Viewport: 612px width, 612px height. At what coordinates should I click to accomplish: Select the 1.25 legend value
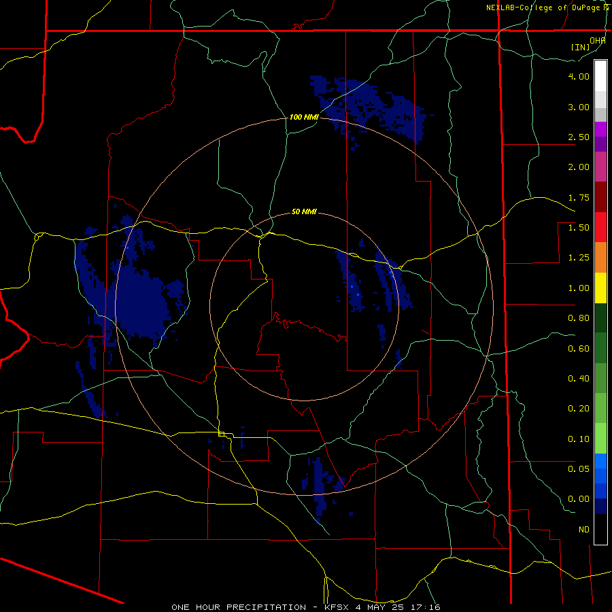click(579, 258)
